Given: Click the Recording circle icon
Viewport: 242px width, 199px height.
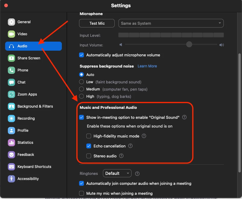Looking at the screenshot, I should coord(11,118).
